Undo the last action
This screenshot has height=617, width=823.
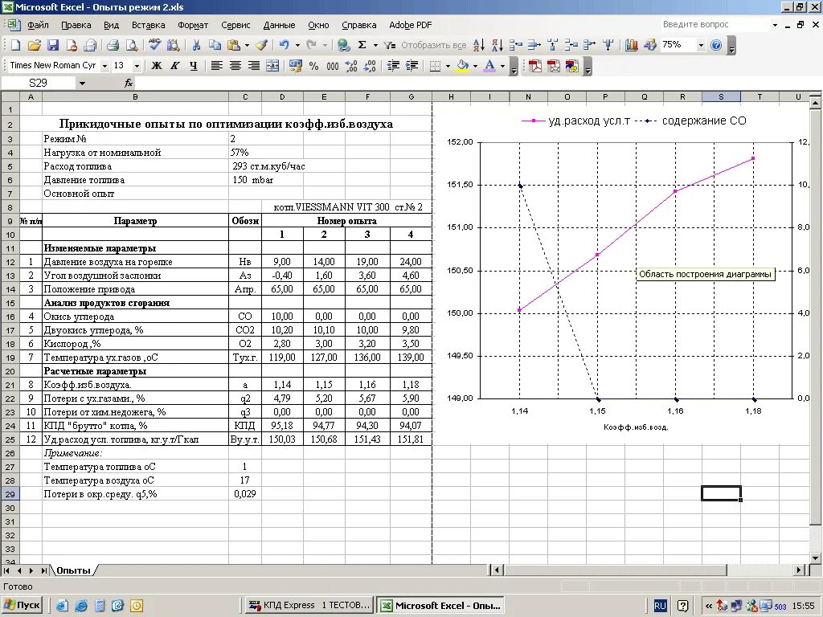pyautogui.click(x=285, y=45)
